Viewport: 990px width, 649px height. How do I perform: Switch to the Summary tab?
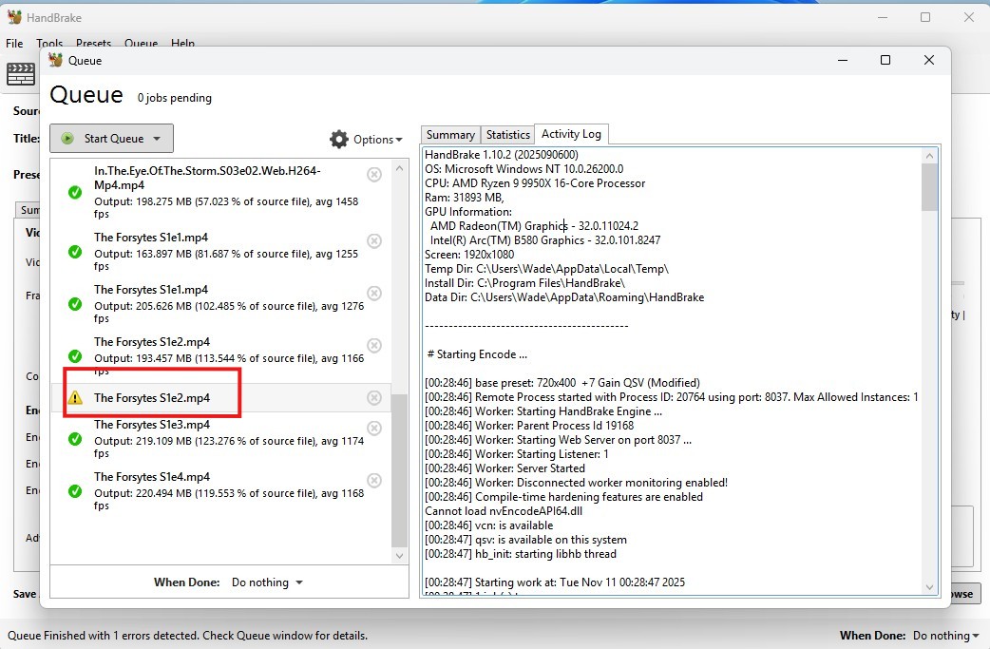coord(450,135)
